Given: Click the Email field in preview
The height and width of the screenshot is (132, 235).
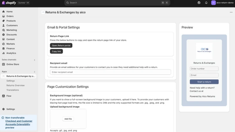Looking at the screenshot, I should click(x=204, y=75).
